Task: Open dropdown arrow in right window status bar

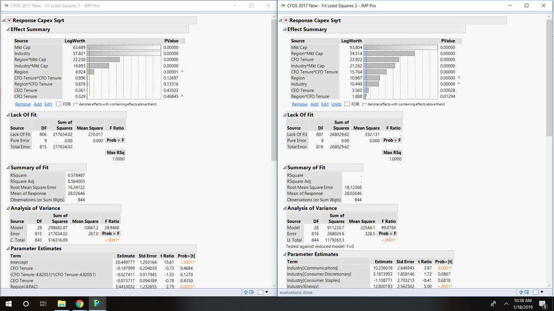Action: point(542,292)
